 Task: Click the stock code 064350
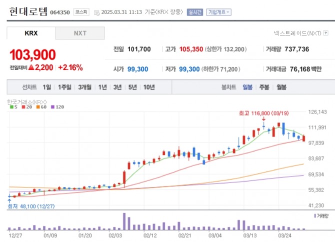(x=60, y=12)
